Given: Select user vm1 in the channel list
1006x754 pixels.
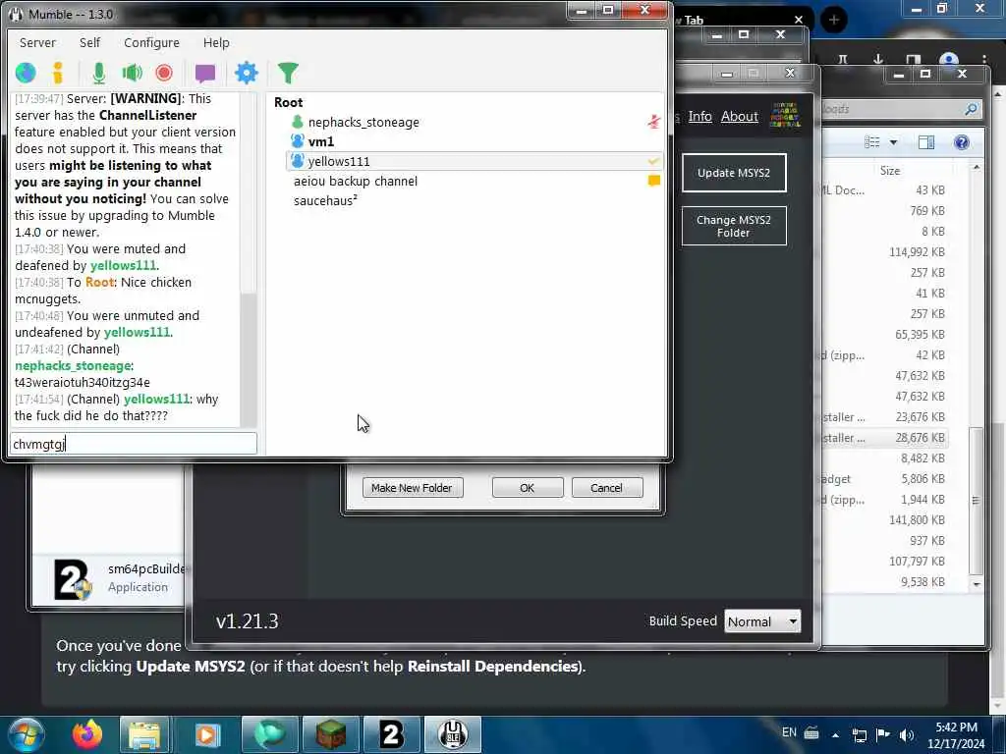Looking at the screenshot, I should coord(321,141).
